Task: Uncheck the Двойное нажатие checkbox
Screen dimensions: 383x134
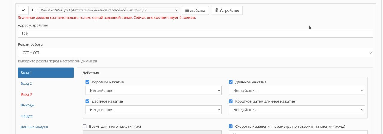Action: pos(87,101)
